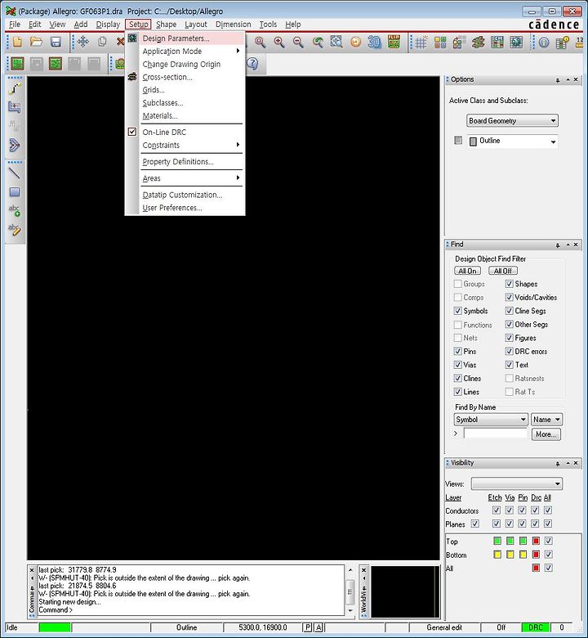This screenshot has height=638, width=588.
Task: Click the Bottom layer Etch yellow swatch
Action: (x=497, y=555)
